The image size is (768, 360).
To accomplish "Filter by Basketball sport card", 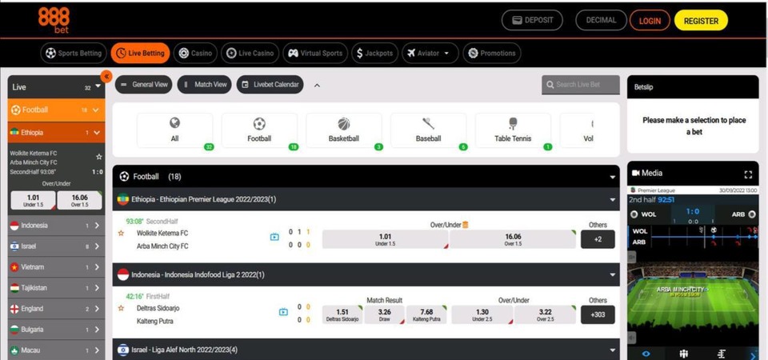I will [344, 130].
